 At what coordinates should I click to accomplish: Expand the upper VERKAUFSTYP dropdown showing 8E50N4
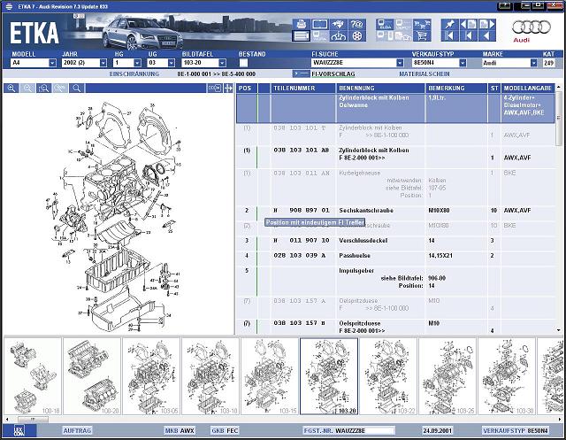click(x=463, y=63)
